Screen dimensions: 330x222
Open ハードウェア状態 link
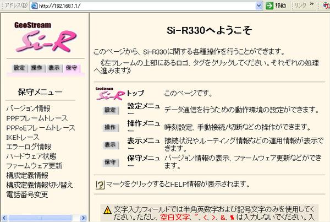pyautogui.click(x=31, y=156)
